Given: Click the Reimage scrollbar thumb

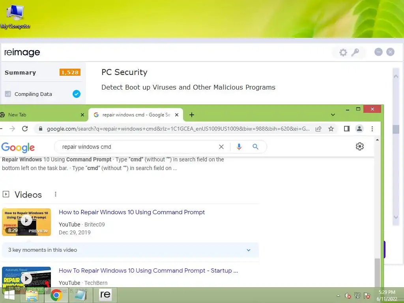Looking at the screenshot, I should (x=396, y=129).
